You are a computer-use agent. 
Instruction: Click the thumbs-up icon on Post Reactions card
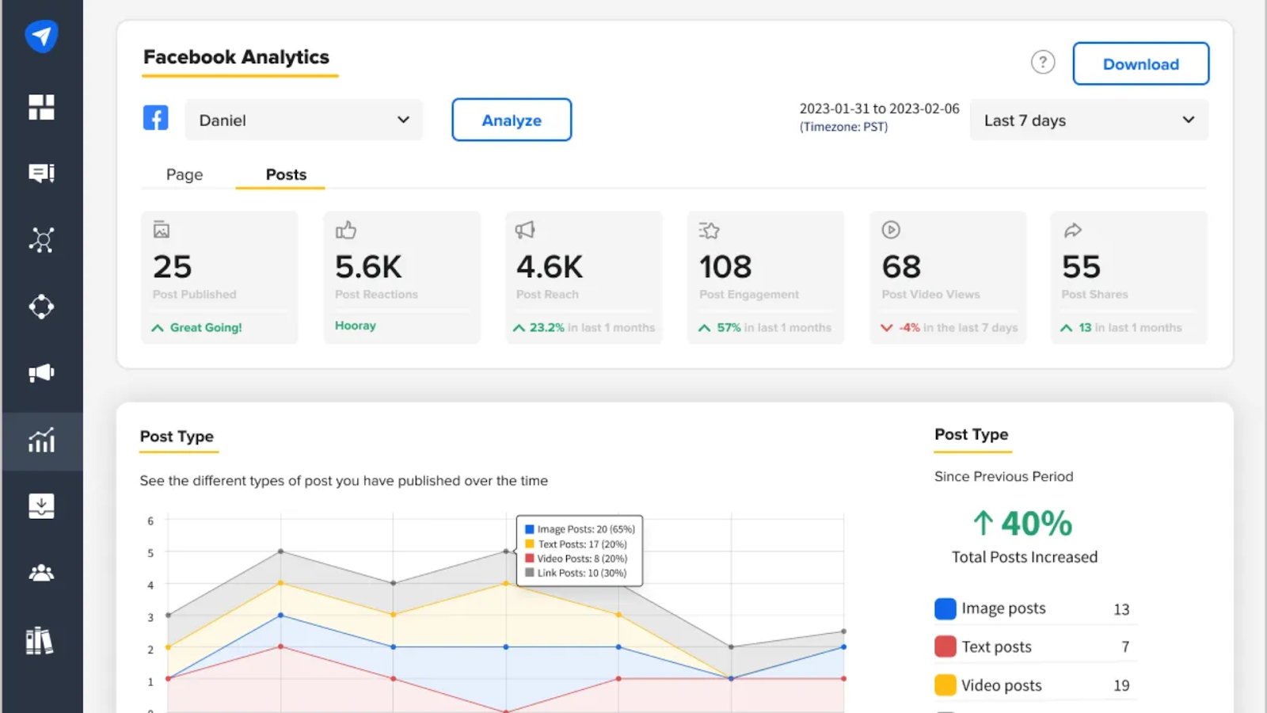[346, 230]
